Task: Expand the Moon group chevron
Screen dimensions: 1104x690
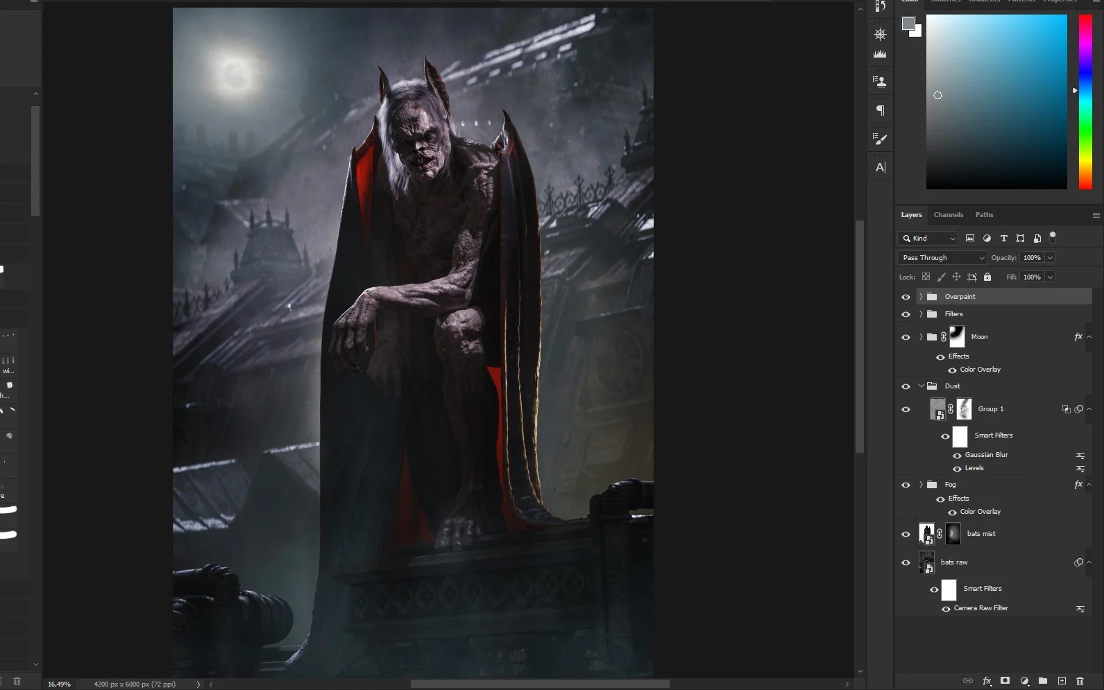Action: pyautogui.click(x=921, y=337)
